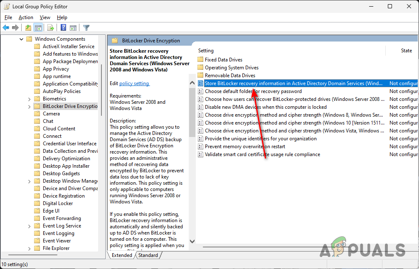This screenshot has height=269, width=419.
Task: Click the Forward navigation arrow
Action: tap(16, 27)
